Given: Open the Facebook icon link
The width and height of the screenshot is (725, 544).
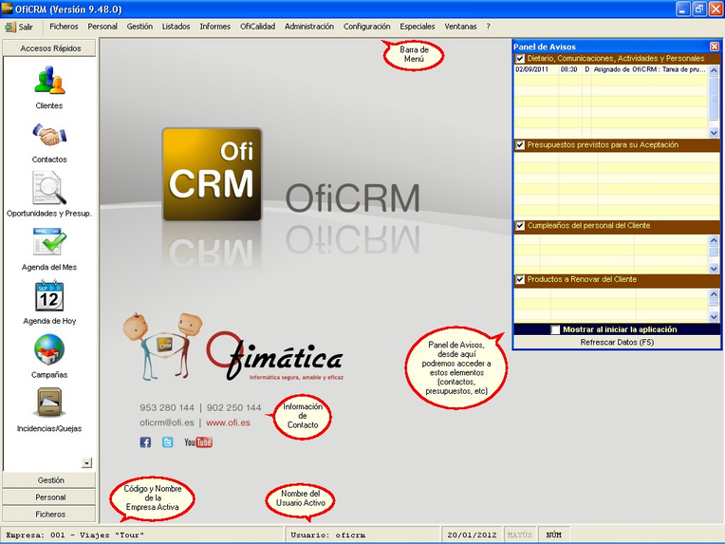Looking at the screenshot, I should [145, 442].
